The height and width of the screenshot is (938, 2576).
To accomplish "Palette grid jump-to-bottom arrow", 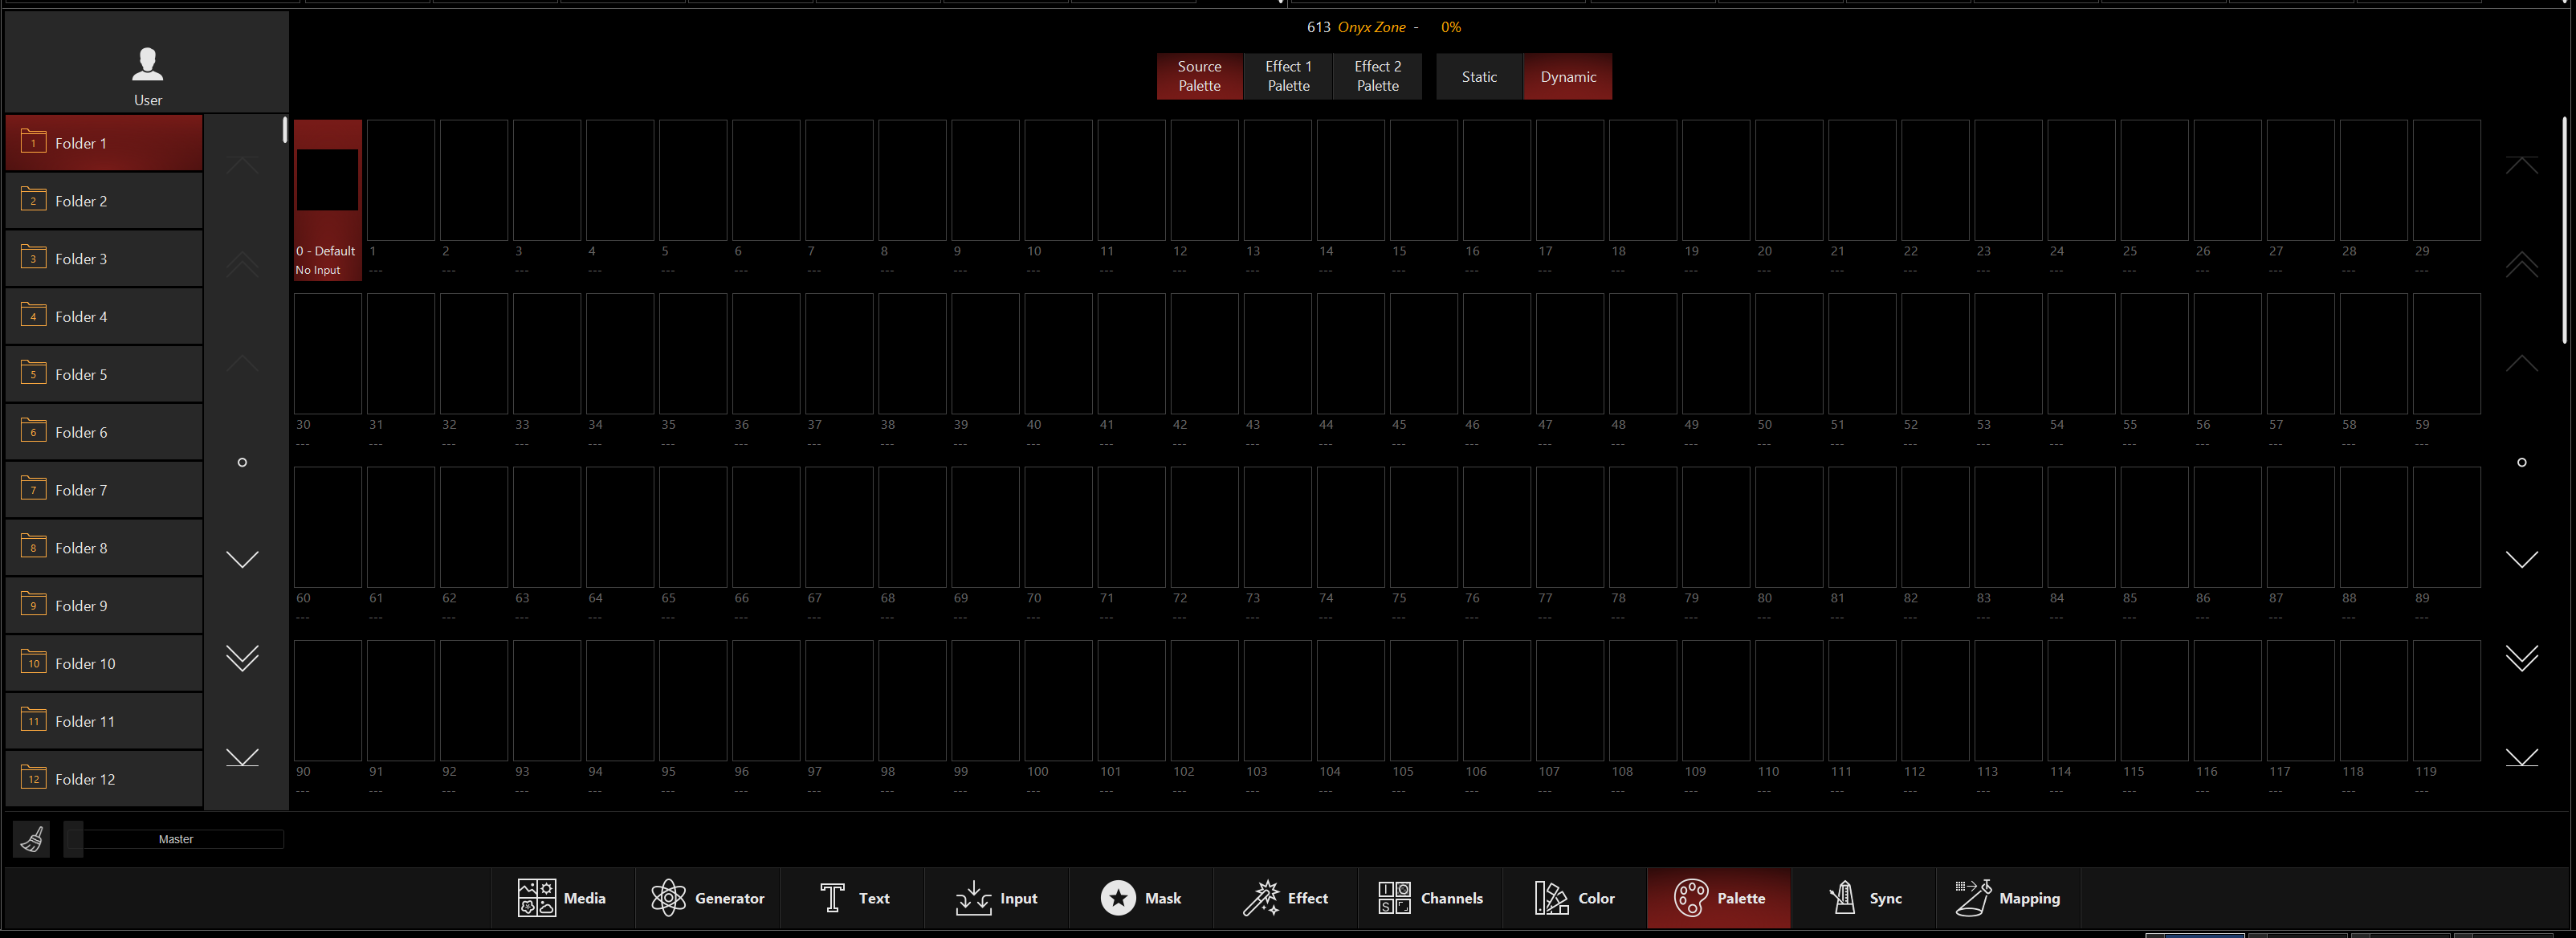I will pos(2522,758).
